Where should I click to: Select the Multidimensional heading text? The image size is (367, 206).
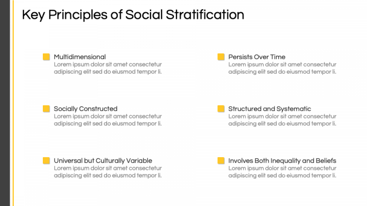pyautogui.click(x=80, y=57)
